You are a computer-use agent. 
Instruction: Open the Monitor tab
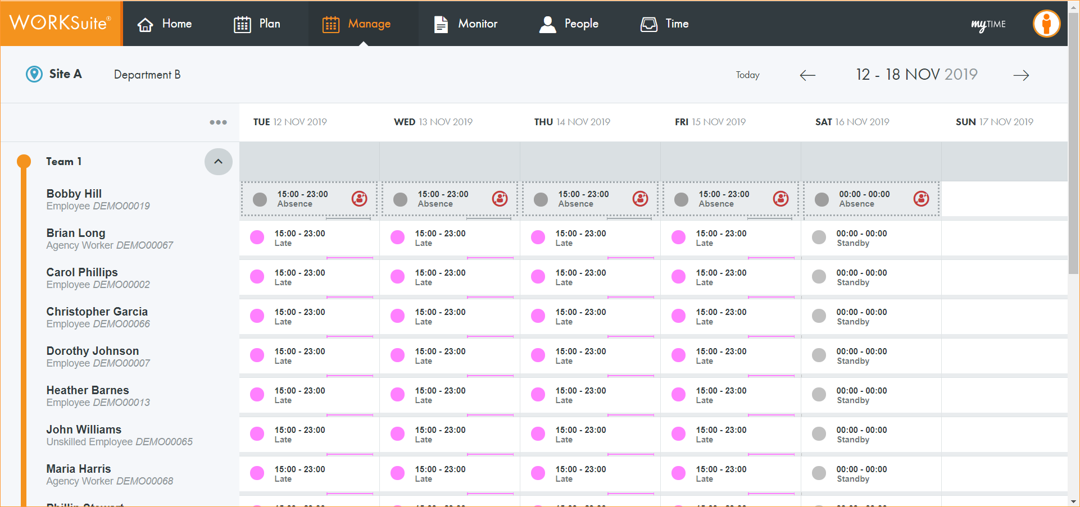(x=466, y=24)
